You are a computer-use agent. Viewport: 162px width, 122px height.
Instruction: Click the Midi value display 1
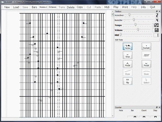(156, 35)
